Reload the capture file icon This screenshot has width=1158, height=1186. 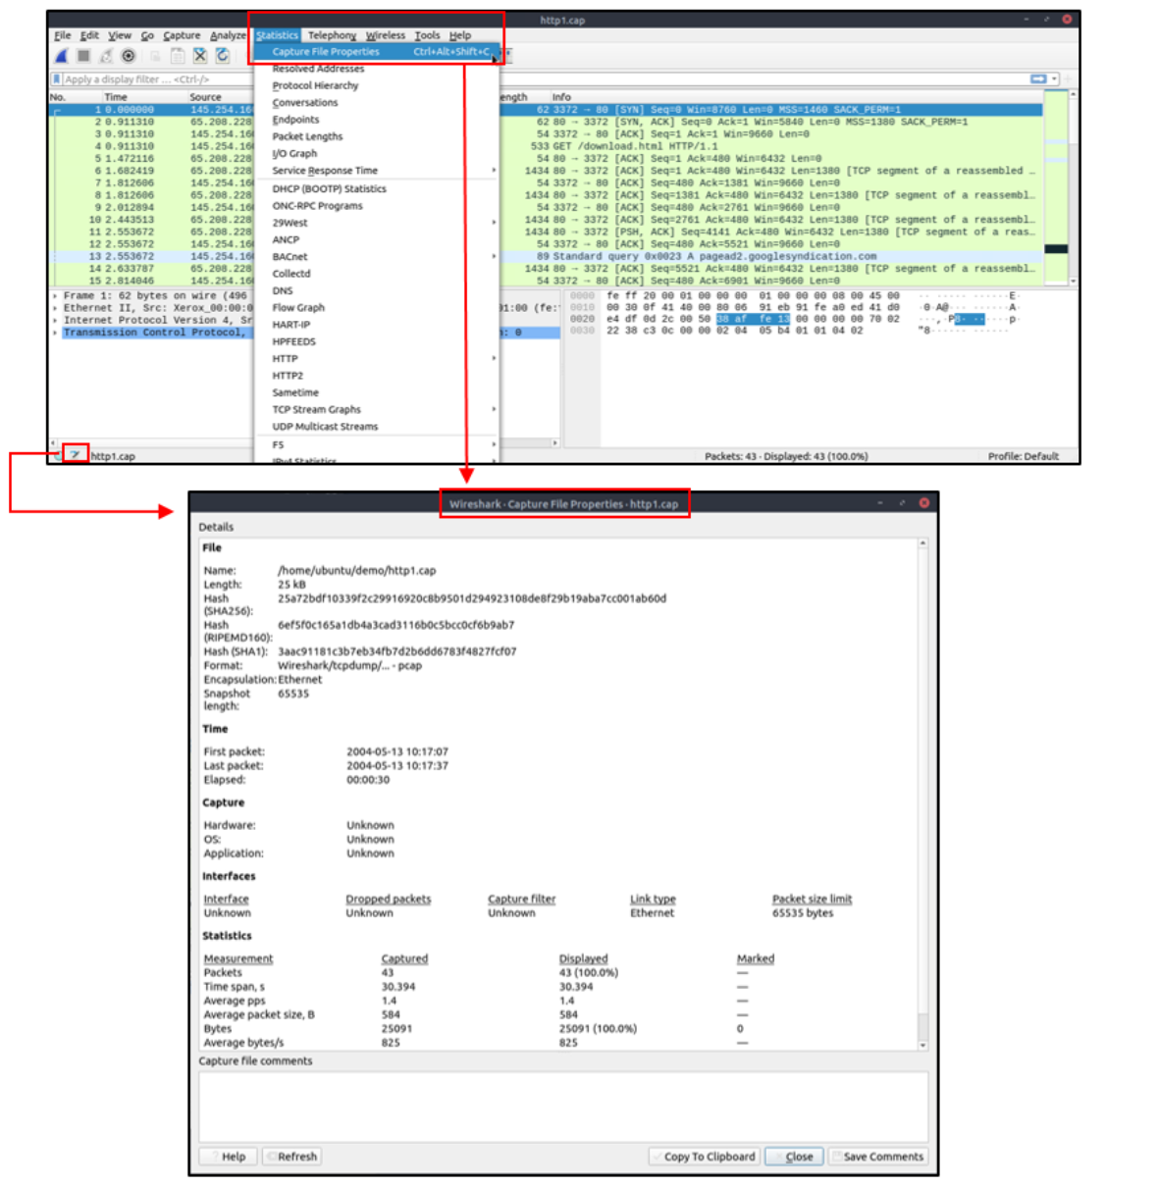(223, 56)
